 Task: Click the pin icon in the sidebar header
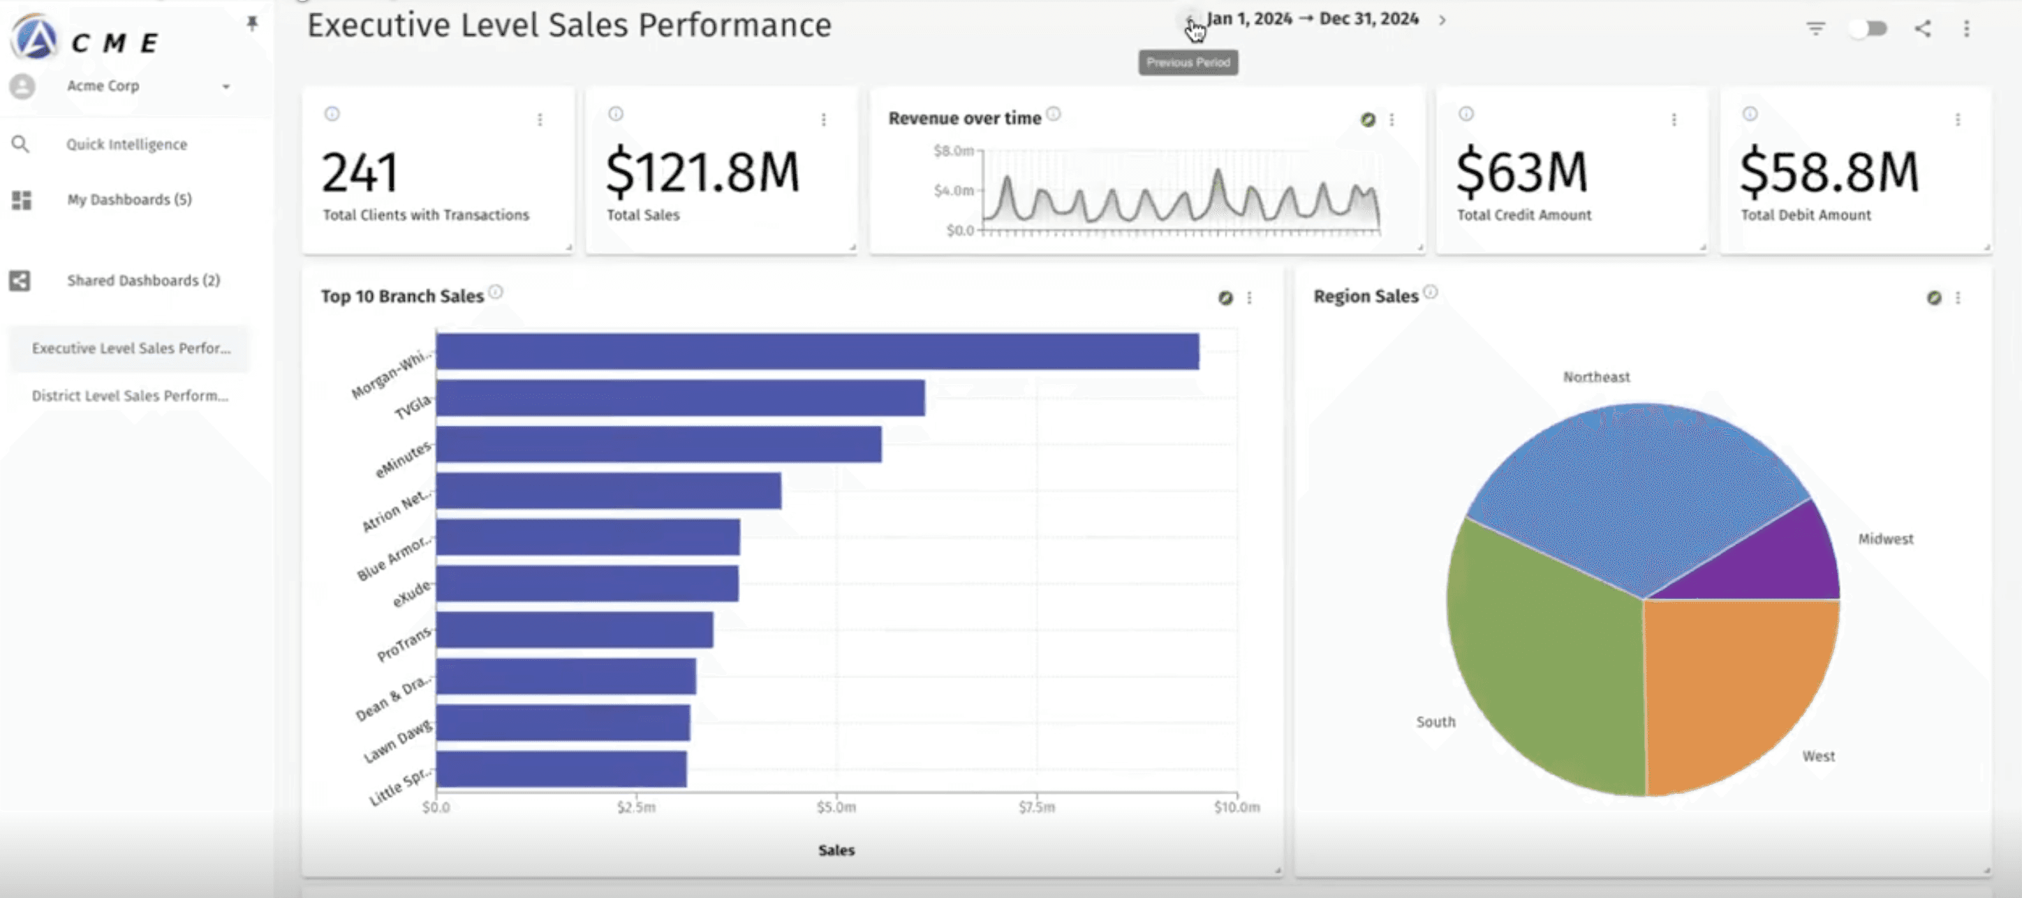pyautogui.click(x=252, y=23)
